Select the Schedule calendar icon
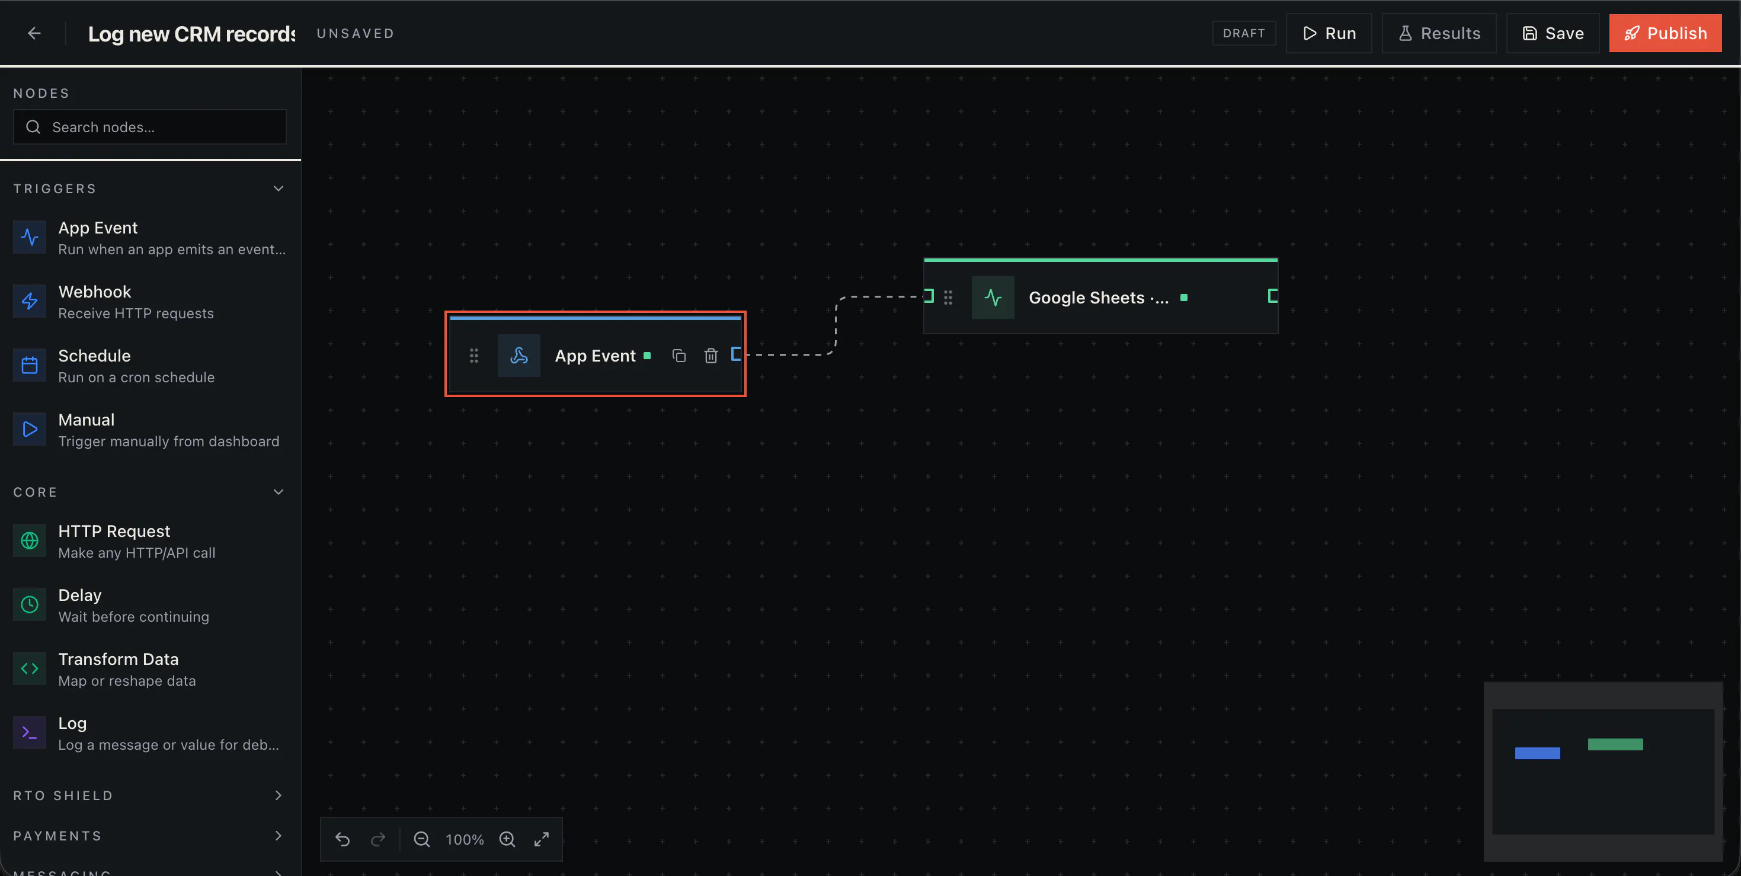This screenshot has width=1741, height=876. point(30,366)
